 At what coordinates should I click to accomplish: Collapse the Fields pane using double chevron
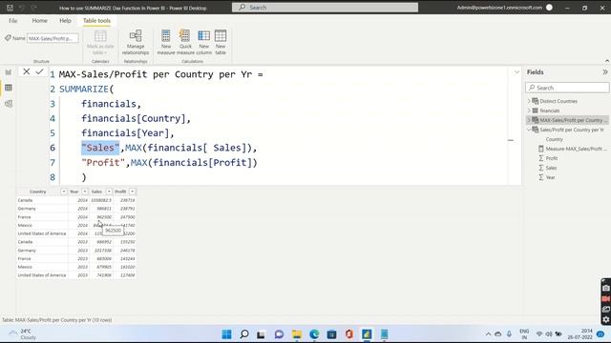(604, 72)
